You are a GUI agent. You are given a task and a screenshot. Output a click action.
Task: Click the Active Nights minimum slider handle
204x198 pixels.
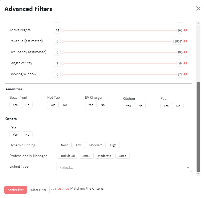[x=63, y=30]
